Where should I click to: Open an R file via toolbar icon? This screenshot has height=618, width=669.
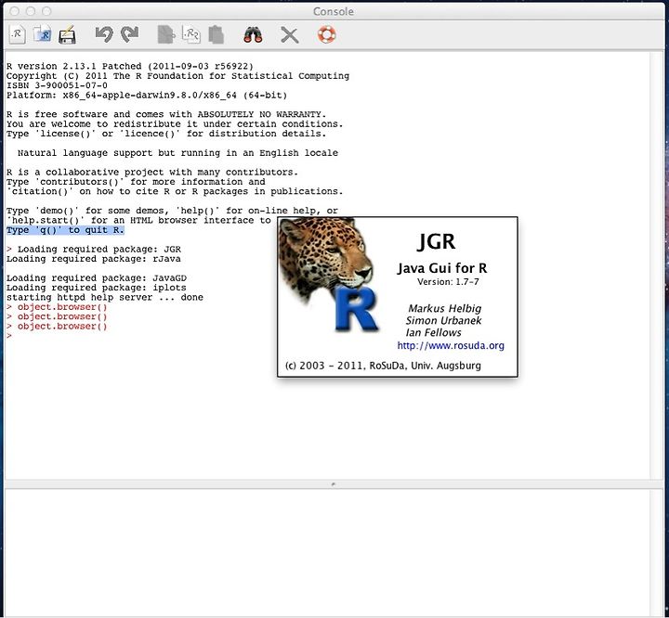click(43, 34)
